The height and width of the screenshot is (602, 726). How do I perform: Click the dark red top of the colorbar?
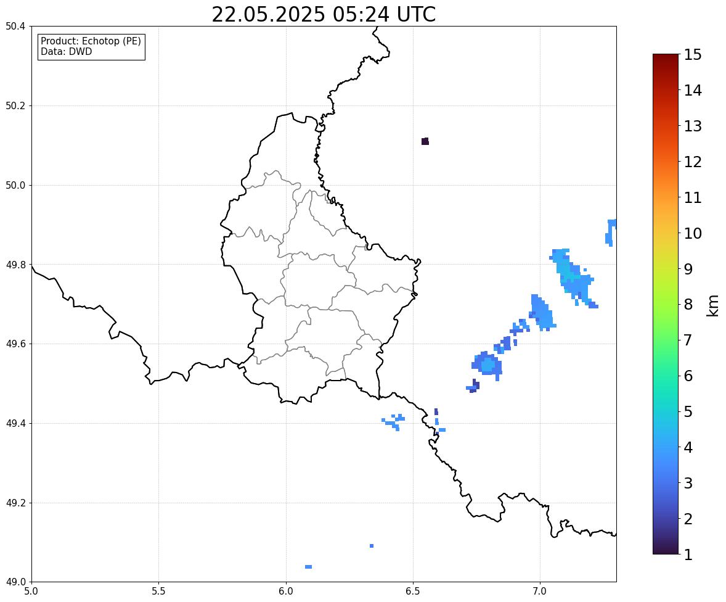pyautogui.click(x=666, y=60)
